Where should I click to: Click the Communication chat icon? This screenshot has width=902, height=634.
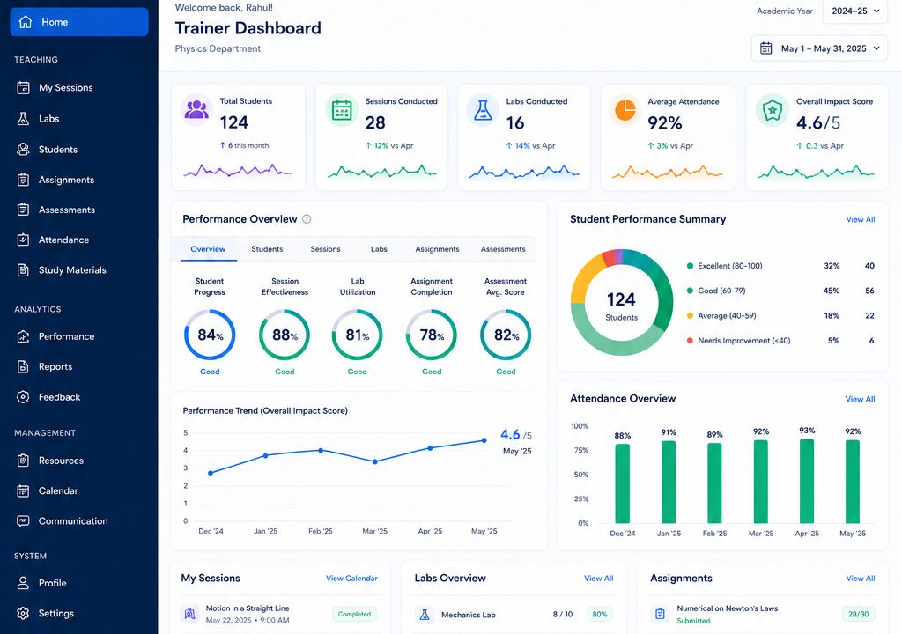tap(23, 520)
